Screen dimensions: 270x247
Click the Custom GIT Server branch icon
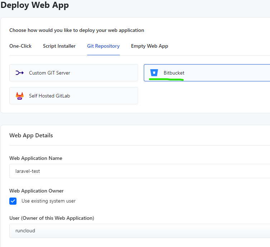click(x=19, y=73)
